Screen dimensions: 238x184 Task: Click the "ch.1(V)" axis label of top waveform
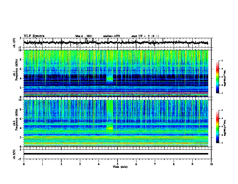[14, 43]
